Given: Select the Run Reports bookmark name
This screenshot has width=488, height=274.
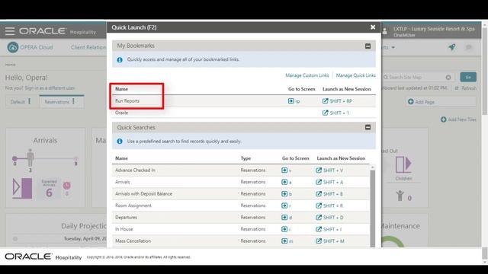Looking at the screenshot, I should 127,101.
